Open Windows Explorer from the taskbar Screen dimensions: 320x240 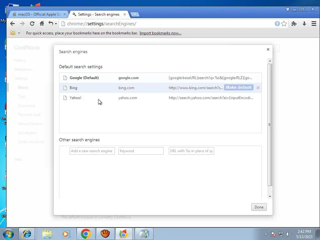coord(47,234)
